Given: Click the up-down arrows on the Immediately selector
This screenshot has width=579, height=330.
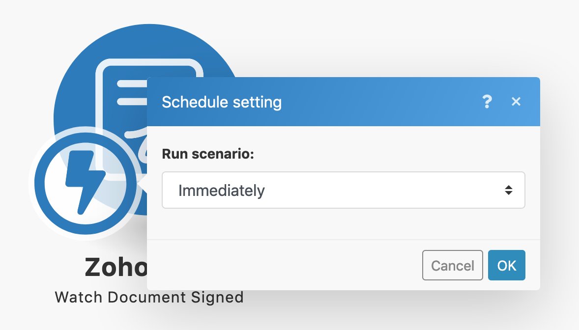Looking at the screenshot, I should (x=508, y=190).
